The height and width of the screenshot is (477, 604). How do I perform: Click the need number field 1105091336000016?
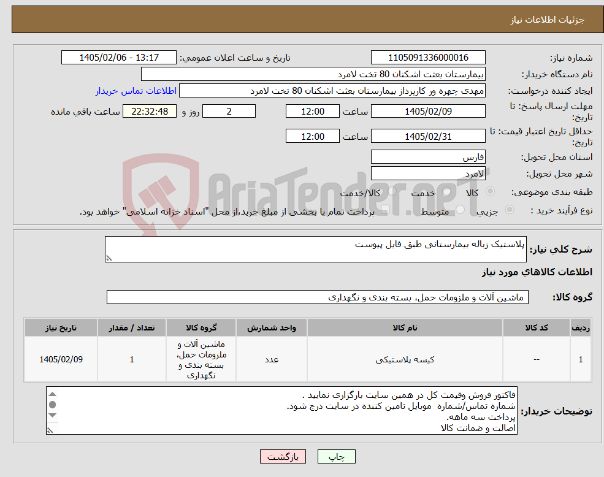click(428, 58)
